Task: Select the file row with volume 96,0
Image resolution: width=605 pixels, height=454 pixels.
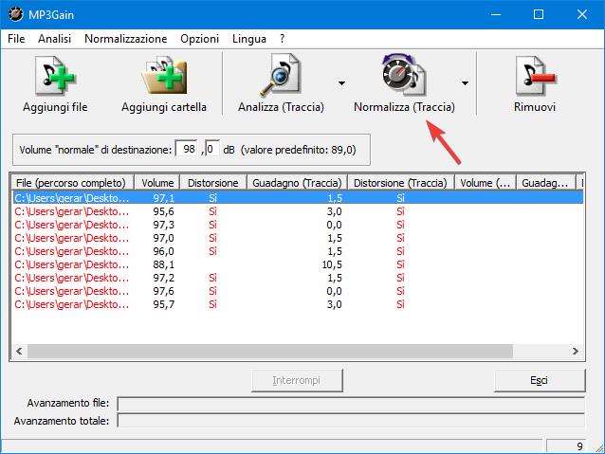Action: tap(298, 251)
